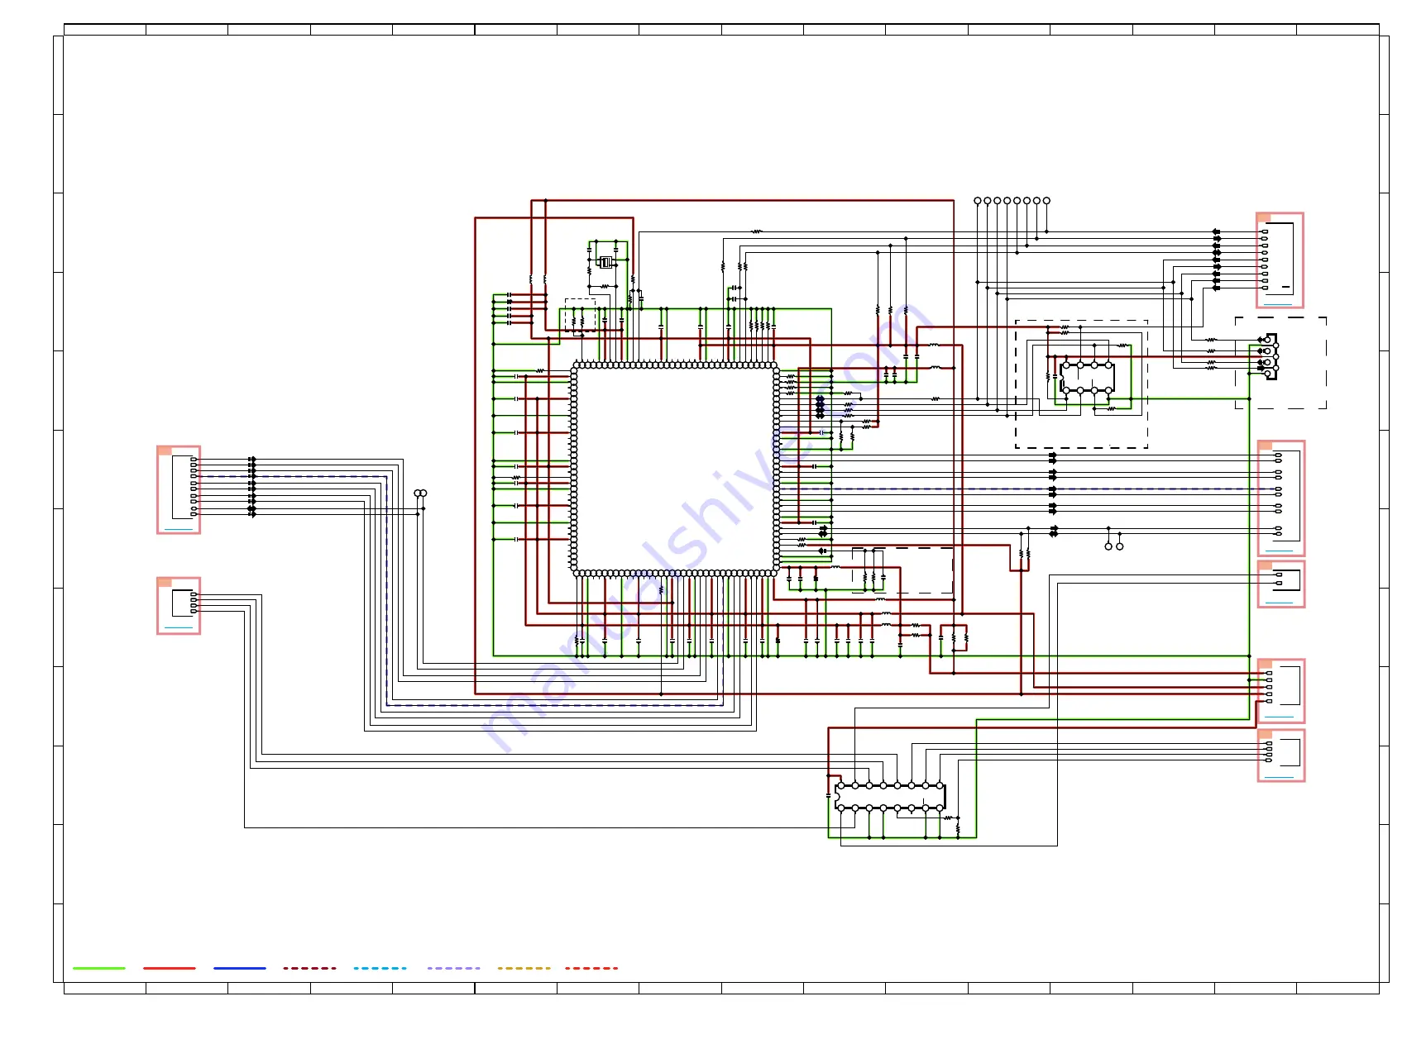
Task: Select the dashed gold legend line
Action: (x=524, y=968)
